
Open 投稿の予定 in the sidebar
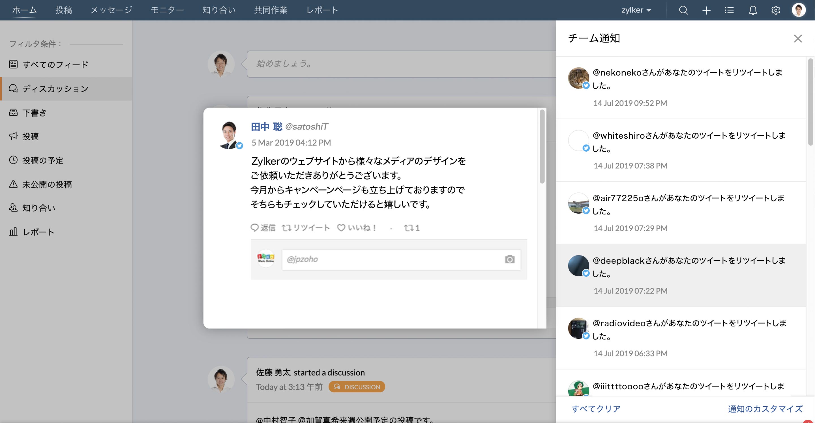click(x=66, y=160)
